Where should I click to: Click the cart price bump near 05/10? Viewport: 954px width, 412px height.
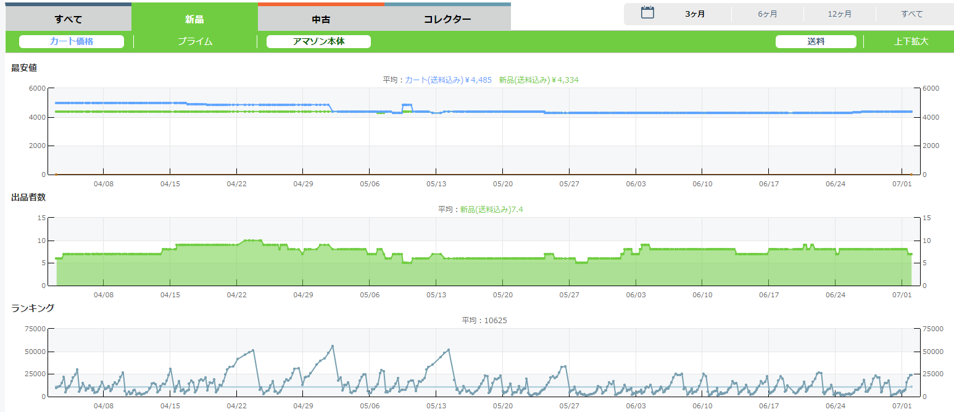[407, 105]
